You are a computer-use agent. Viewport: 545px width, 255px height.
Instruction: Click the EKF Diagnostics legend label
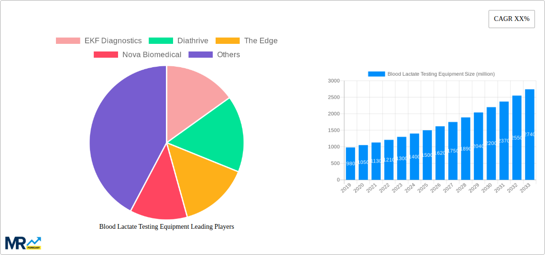coord(113,41)
